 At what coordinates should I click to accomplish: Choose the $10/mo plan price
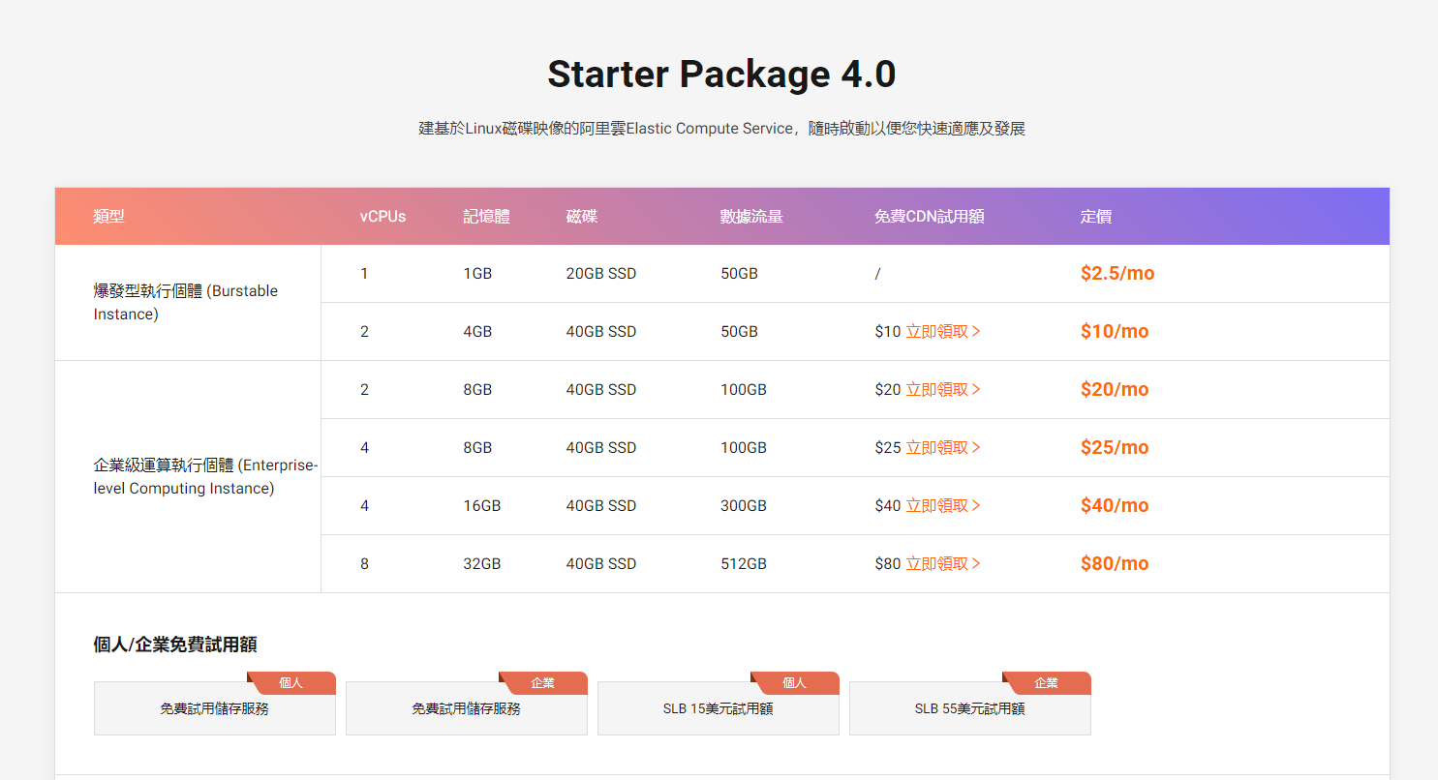pyautogui.click(x=1114, y=332)
